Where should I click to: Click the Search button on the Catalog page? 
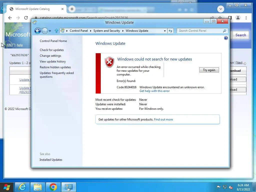[x=241, y=35]
